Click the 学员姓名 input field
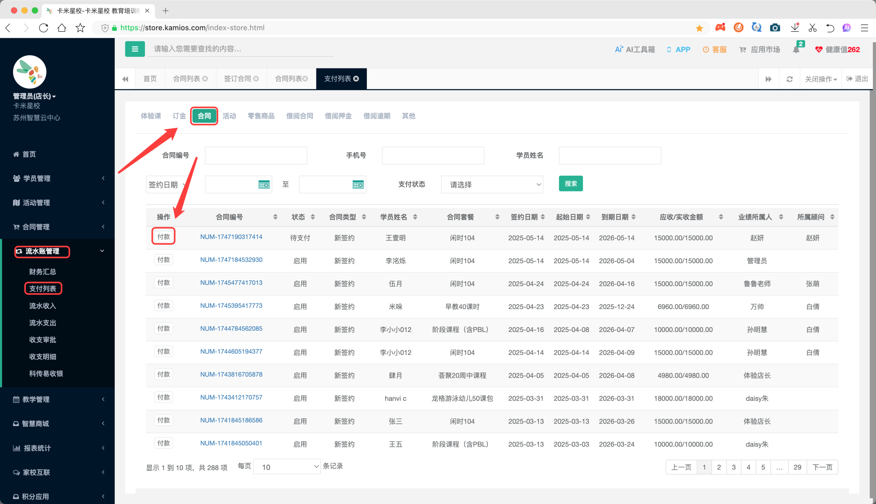 pyautogui.click(x=610, y=156)
